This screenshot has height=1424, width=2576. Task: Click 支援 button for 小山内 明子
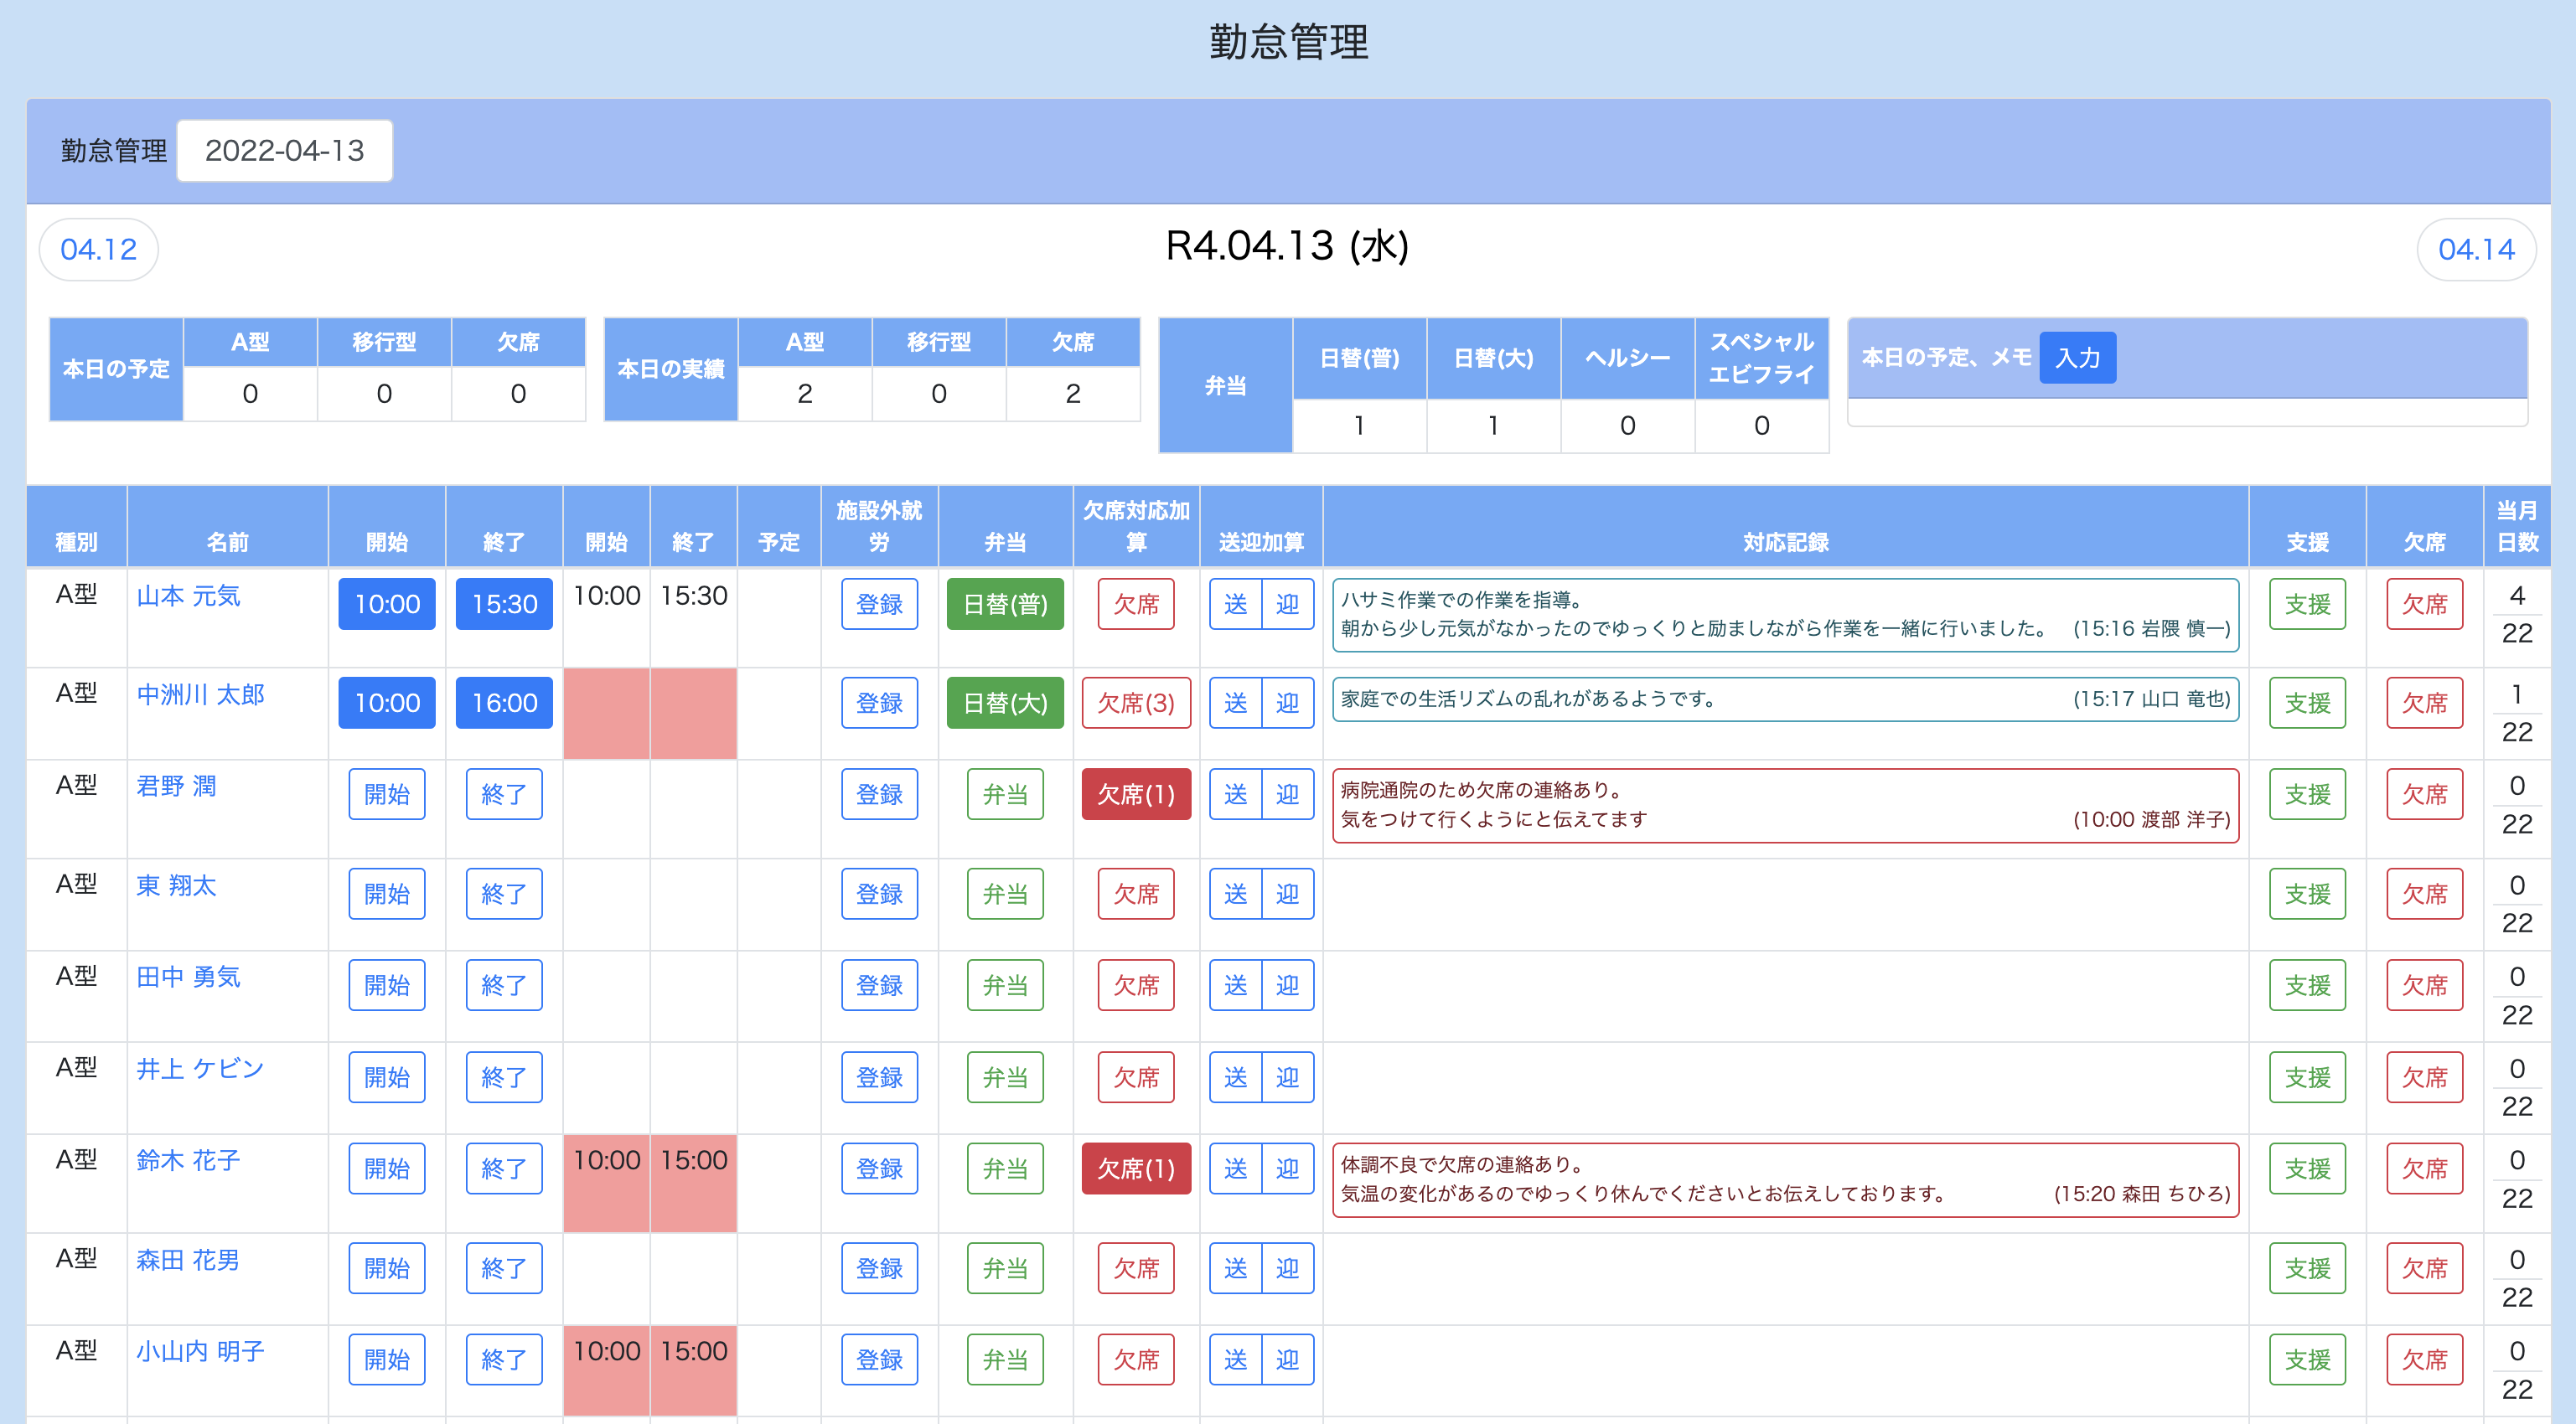tap(2307, 1359)
